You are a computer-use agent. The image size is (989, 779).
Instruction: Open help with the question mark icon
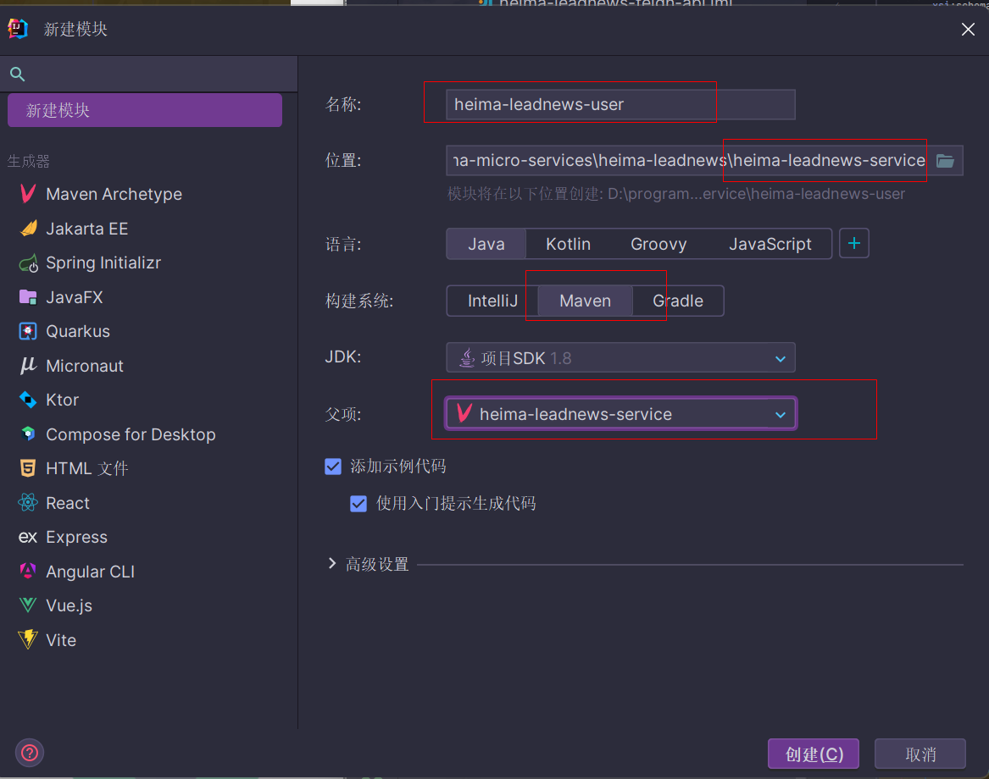(x=29, y=753)
